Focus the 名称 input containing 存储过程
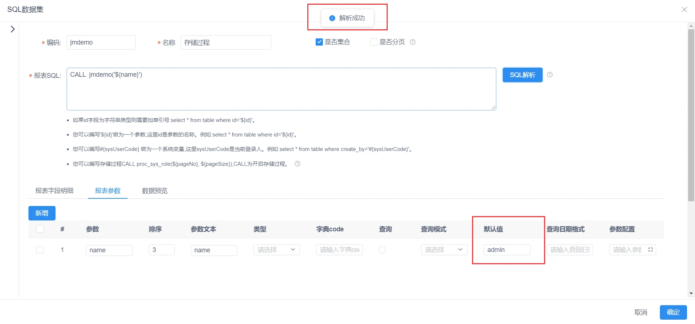The height and width of the screenshot is (324, 695). tap(226, 42)
